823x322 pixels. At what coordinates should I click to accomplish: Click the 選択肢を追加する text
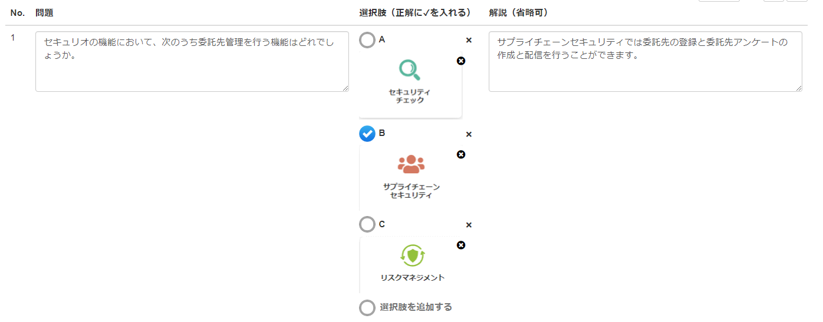tap(416, 307)
